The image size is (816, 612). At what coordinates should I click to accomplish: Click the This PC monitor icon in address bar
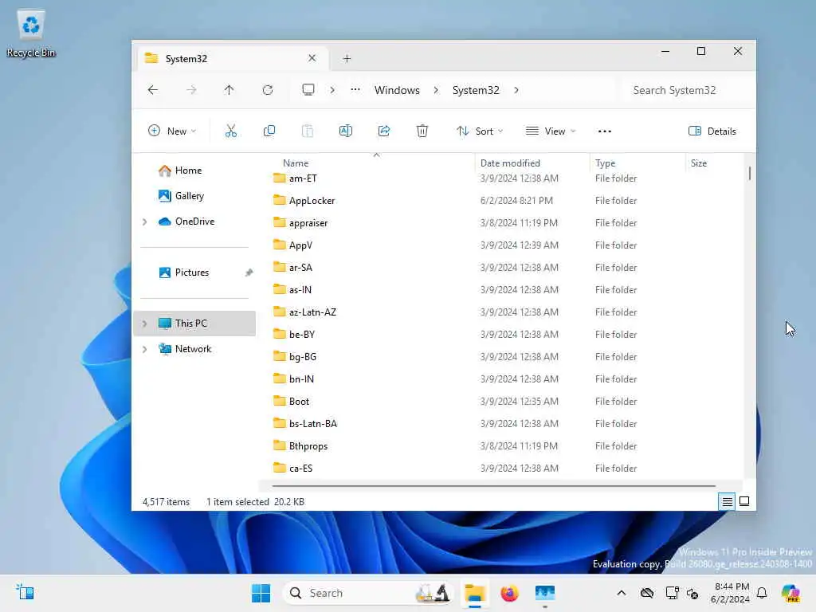(x=308, y=89)
